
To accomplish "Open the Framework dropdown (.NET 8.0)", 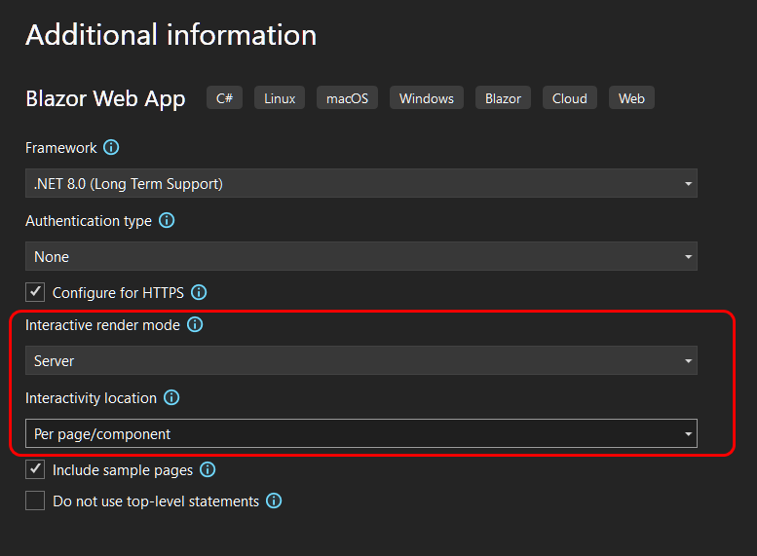I will tap(361, 183).
